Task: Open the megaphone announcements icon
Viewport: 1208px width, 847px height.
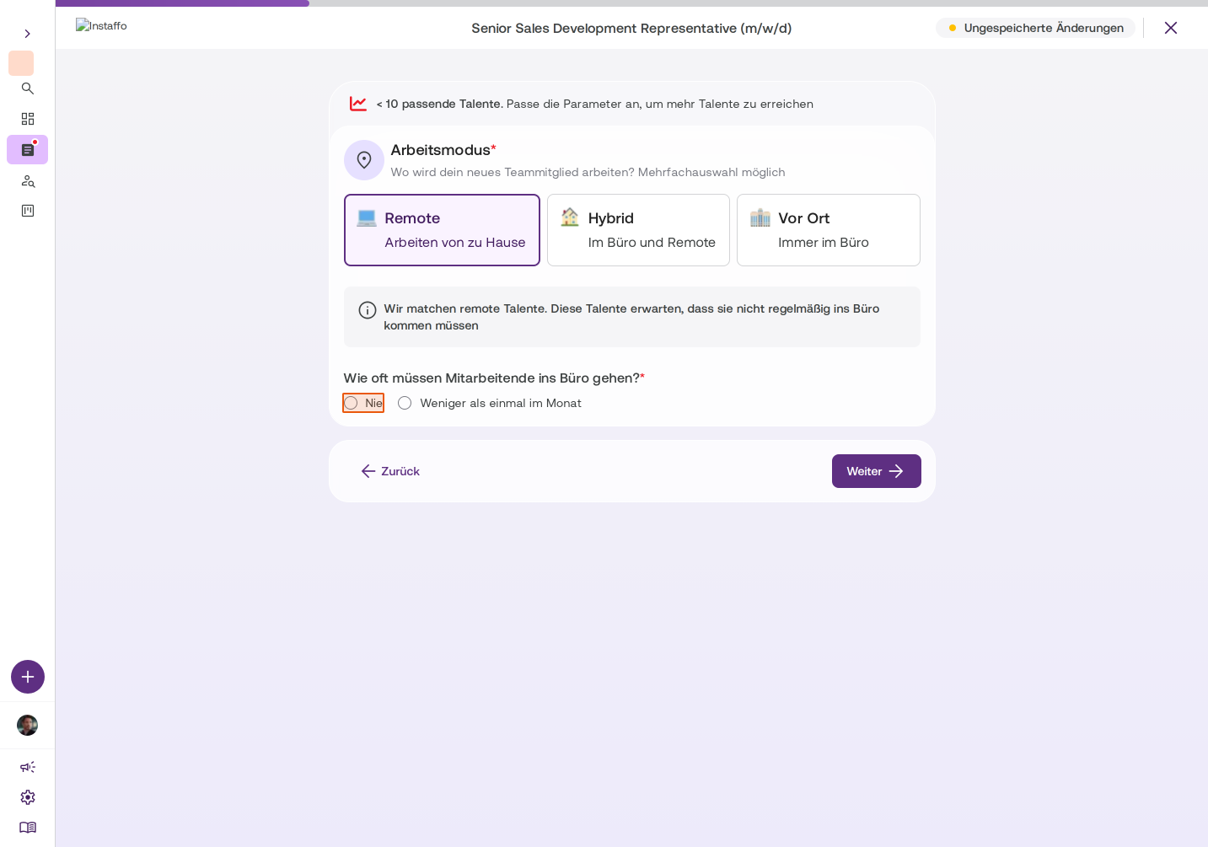Action: [x=28, y=767]
